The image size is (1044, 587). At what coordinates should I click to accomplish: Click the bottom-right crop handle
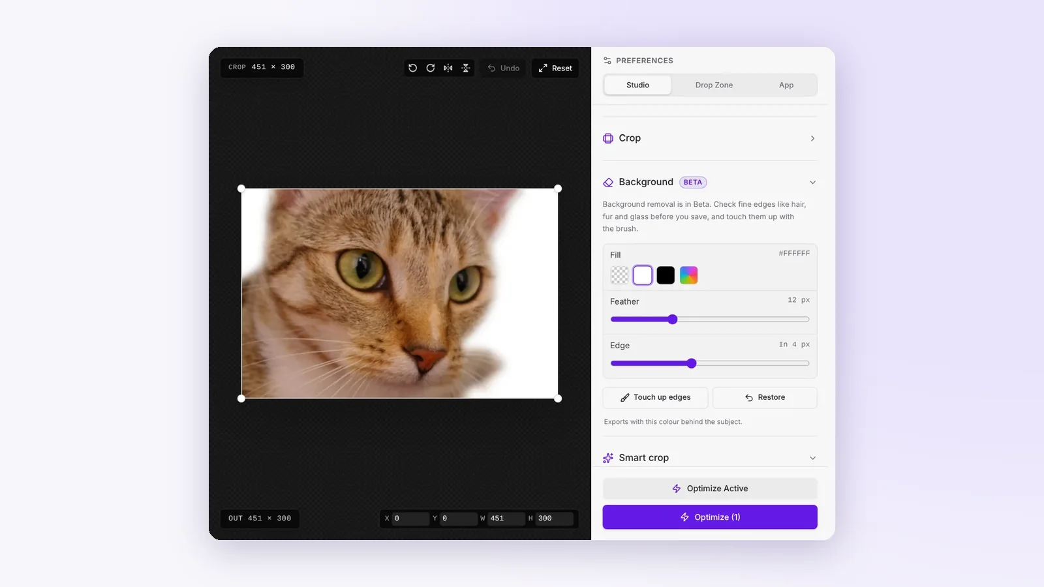click(558, 399)
